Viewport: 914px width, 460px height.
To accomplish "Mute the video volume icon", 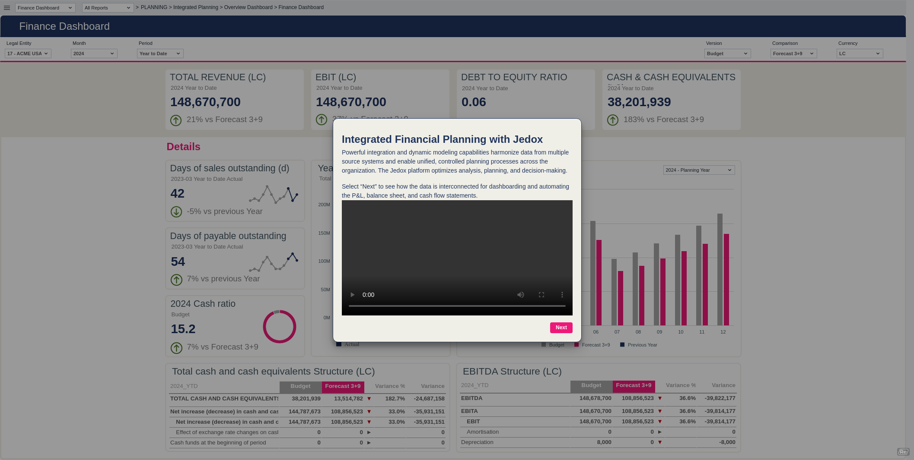I will [x=520, y=295].
